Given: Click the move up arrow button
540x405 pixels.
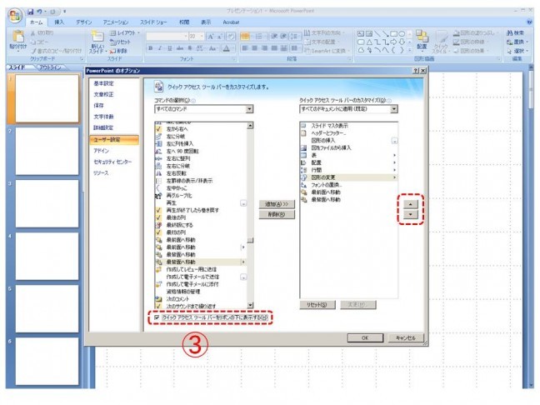Looking at the screenshot, I should (408, 202).
